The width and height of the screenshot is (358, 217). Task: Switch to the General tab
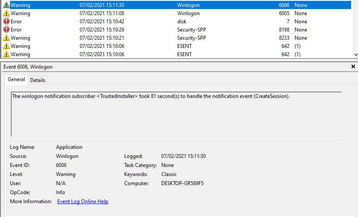pyautogui.click(x=16, y=79)
